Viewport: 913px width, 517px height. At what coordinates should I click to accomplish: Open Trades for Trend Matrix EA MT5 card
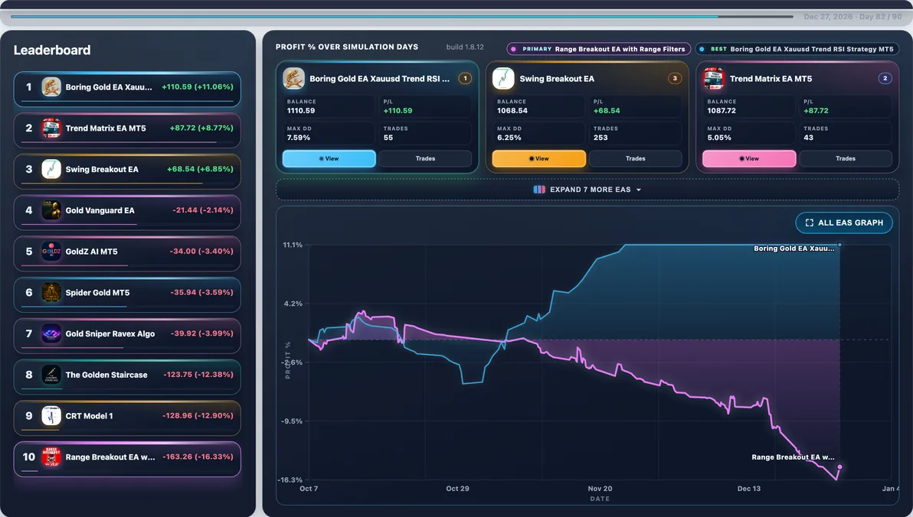pyautogui.click(x=846, y=159)
